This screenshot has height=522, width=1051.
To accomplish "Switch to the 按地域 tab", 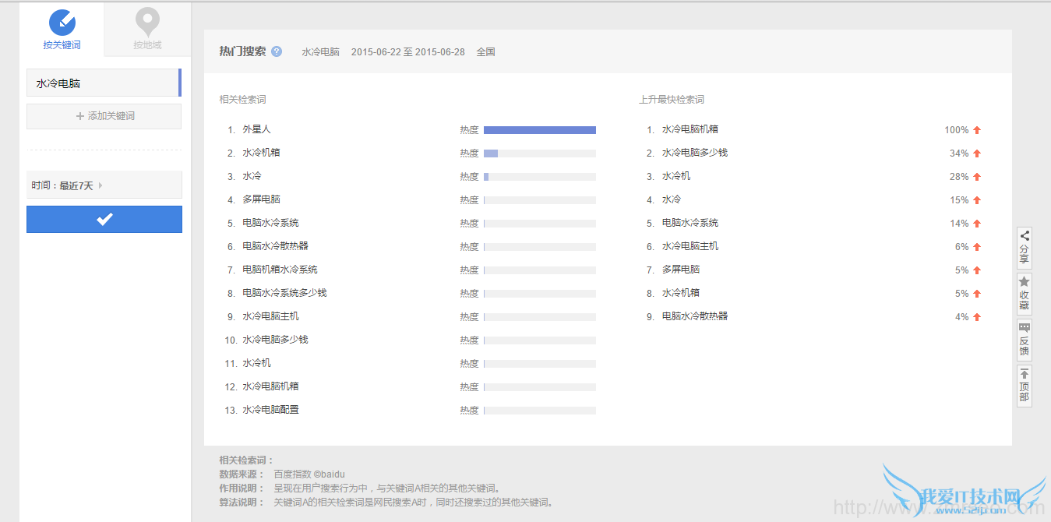I will (147, 30).
